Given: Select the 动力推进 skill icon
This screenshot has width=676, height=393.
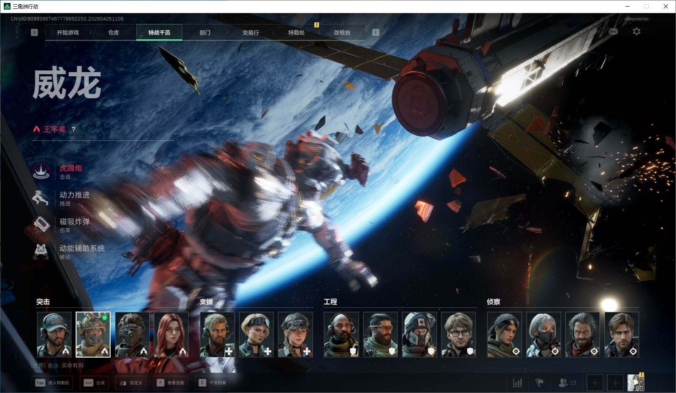Looking at the screenshot, I should 41,198.
